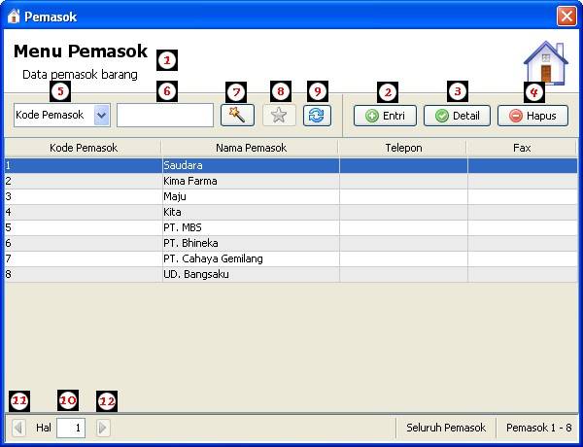Image resolution: width=583 pixels, height=447 pixels.
Task: Click the Hal page number field
Action: pyautogui.click(x=71, y=428)
